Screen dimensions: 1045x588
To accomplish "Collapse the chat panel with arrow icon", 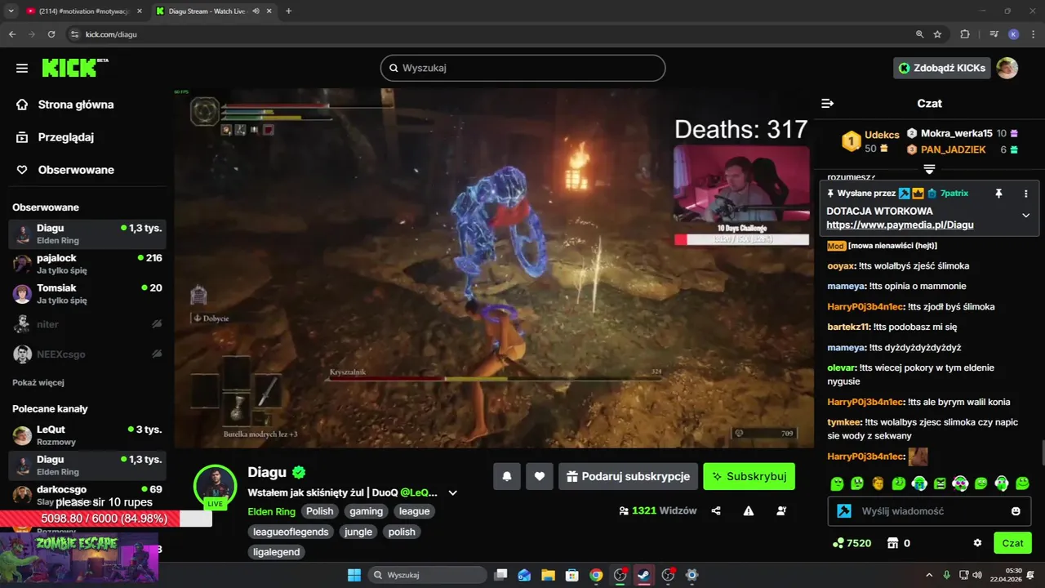I will (x=827, y=104).
